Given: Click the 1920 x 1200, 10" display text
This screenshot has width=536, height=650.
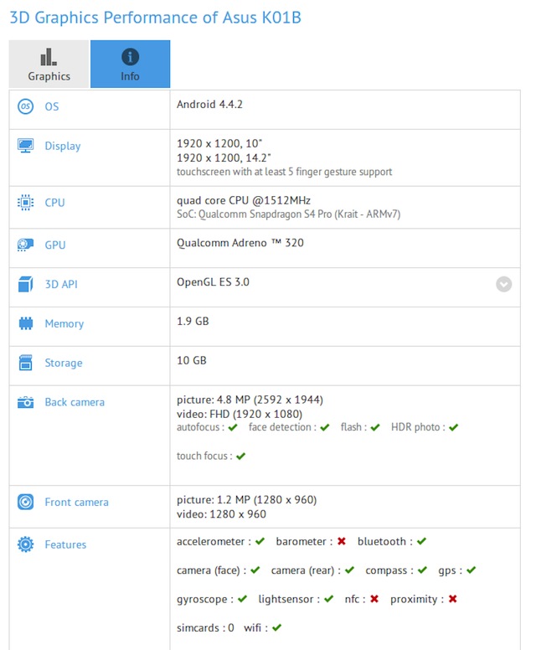Looking at the screenshot, I should [219, 143].
